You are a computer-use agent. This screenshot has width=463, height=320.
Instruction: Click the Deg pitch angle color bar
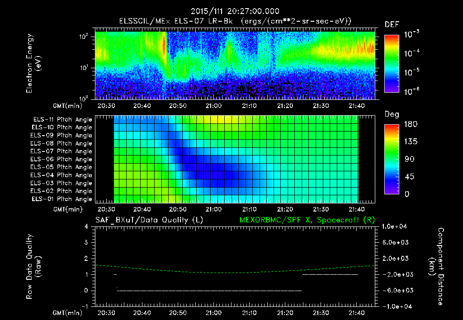392,159
